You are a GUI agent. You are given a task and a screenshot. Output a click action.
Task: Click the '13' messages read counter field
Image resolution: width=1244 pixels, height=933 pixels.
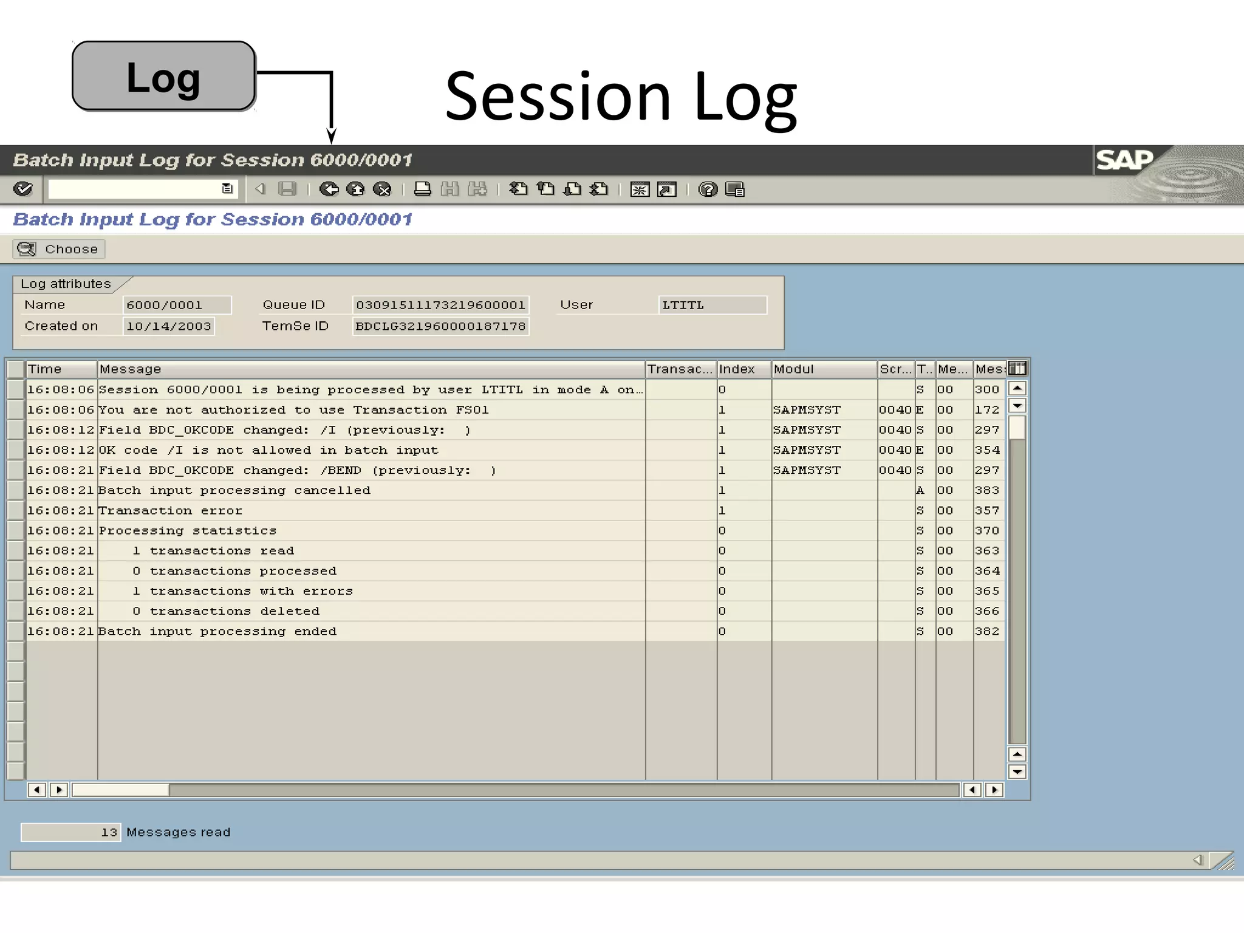pos(71,832)
